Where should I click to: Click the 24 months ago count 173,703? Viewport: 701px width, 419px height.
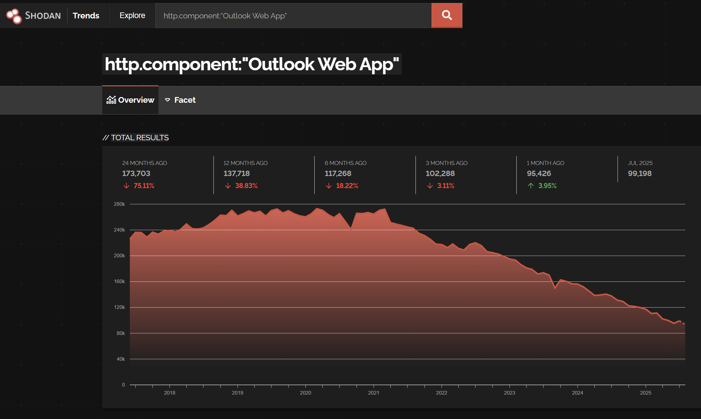[x=136, y=173]
